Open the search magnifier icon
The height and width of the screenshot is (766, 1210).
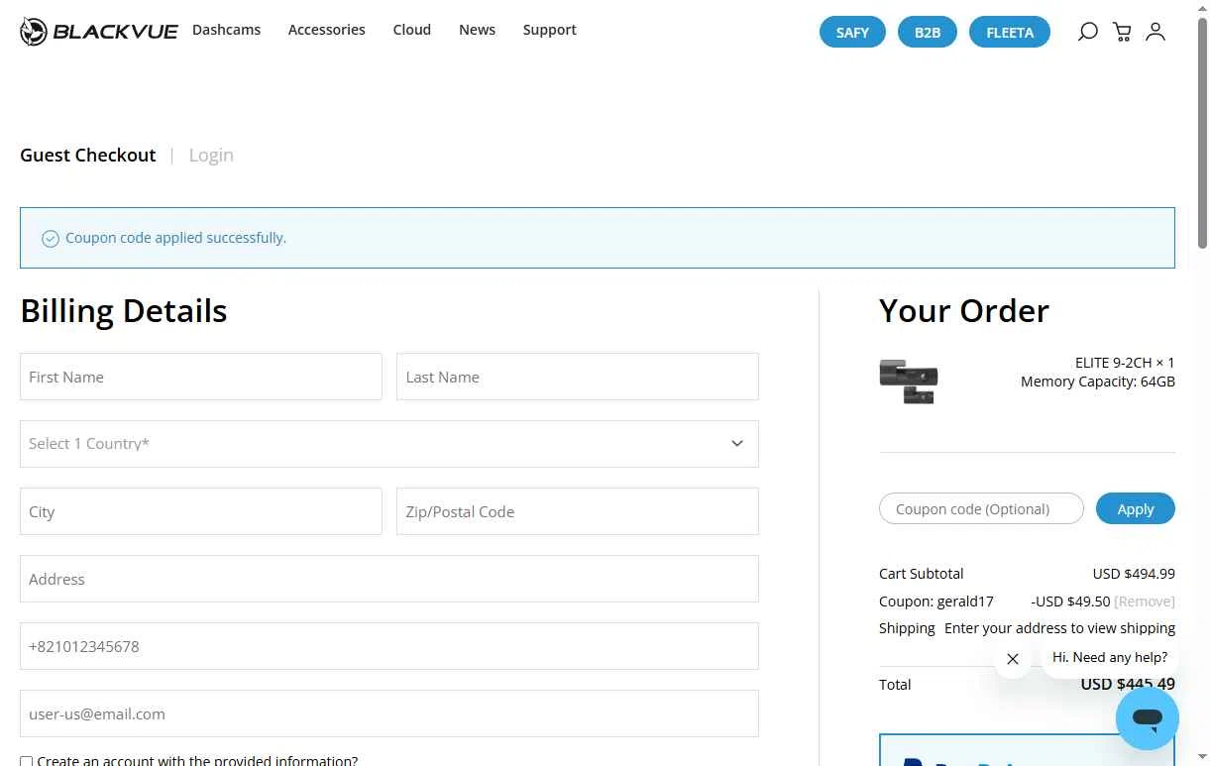coord(1087,32)
